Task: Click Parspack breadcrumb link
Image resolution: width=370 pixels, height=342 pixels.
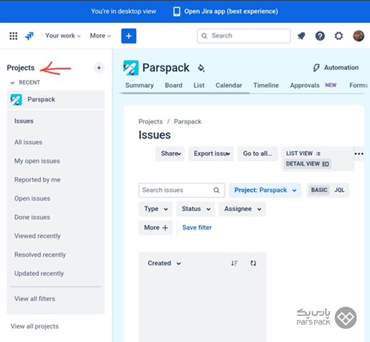Action: coord(188,121)
